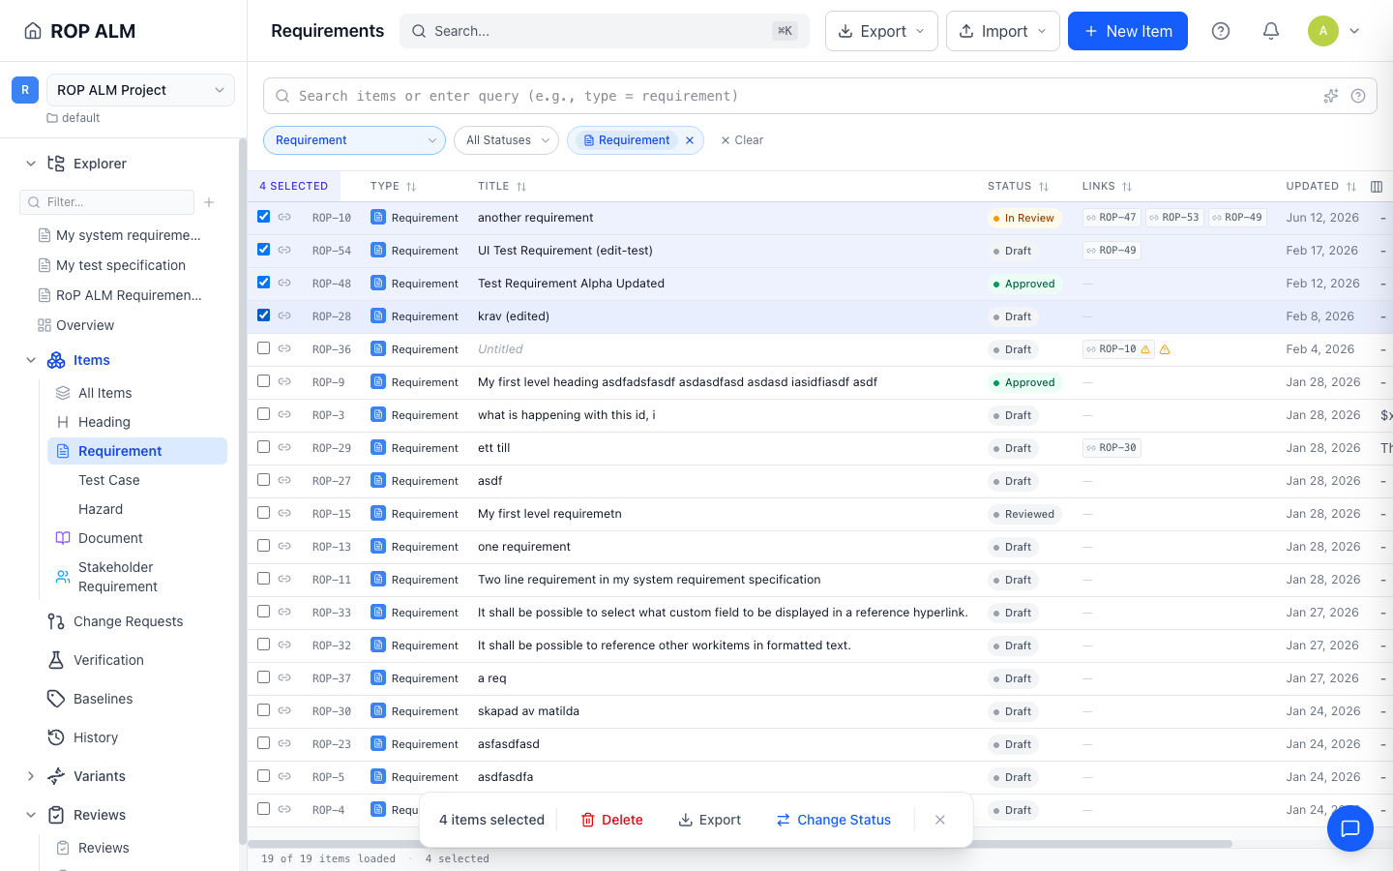Image resolution: width=1393 pixels, height=871 pixels.
Task: Open the user avatar menu
Action: (x=1335, y=31)
